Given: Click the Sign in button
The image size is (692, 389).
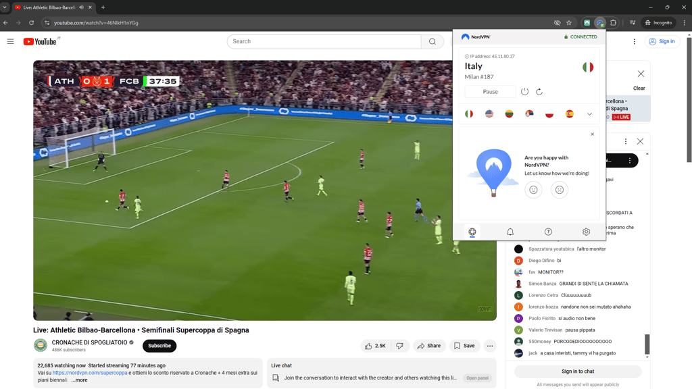Looking at the screenshot, I should pos(662,41).
